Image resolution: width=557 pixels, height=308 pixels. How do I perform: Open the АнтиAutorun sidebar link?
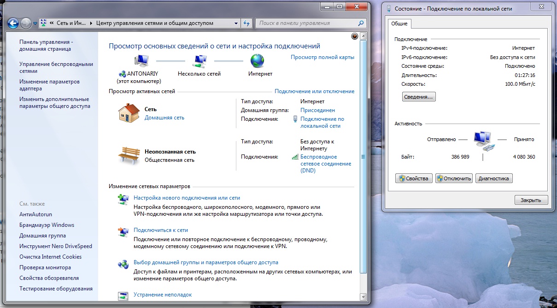(x=35, y=214)
